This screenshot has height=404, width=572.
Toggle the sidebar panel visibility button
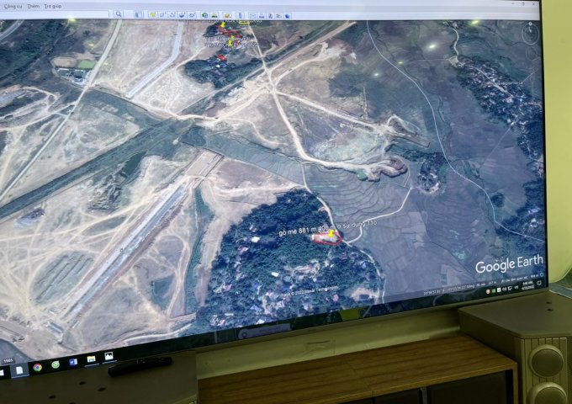138,14
